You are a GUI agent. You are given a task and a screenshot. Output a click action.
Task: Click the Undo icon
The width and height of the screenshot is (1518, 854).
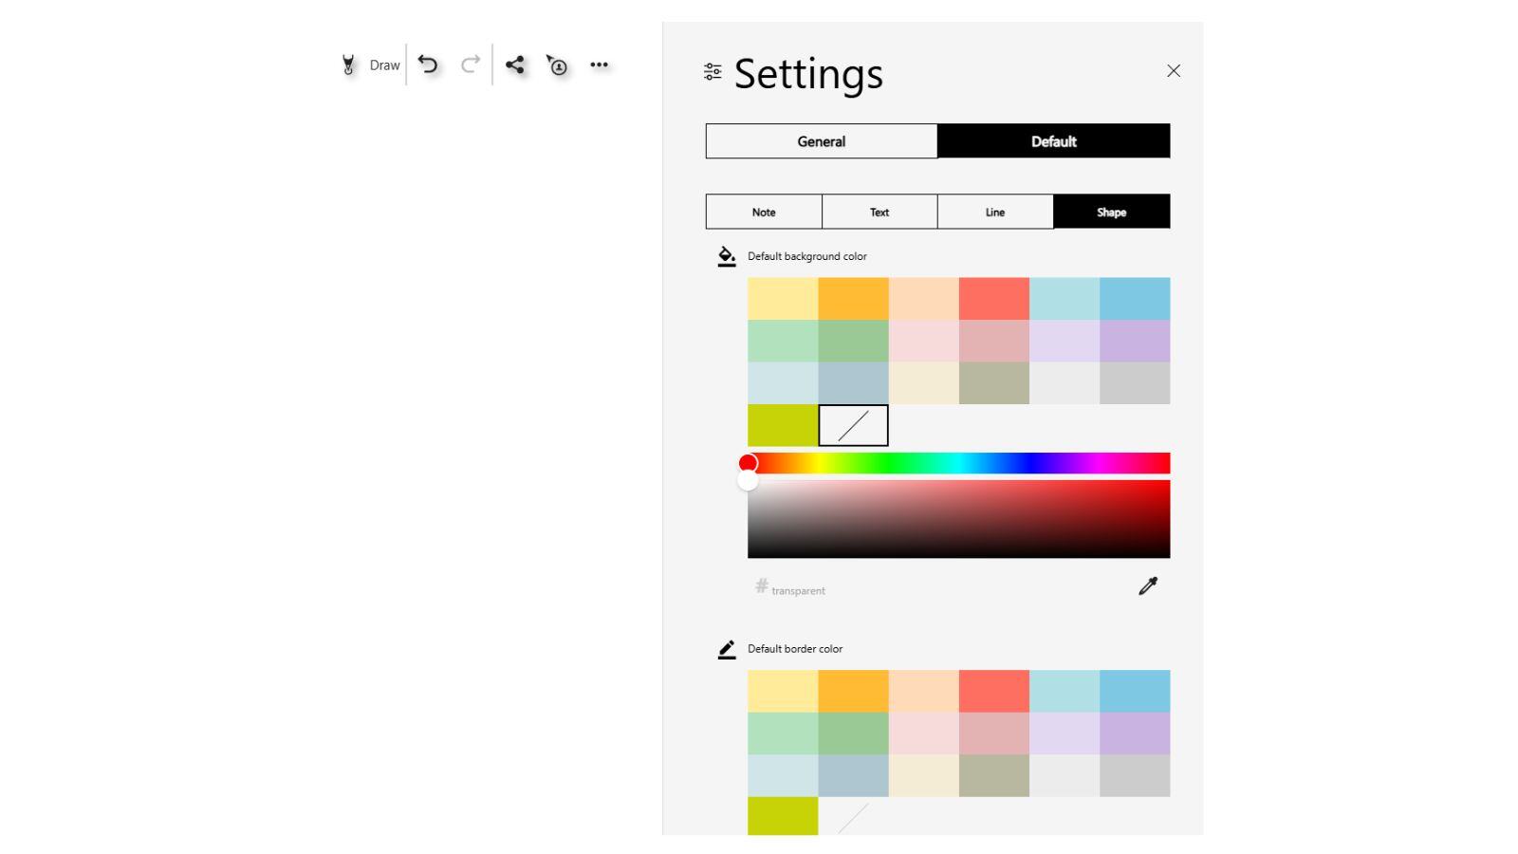click(429, 64)
